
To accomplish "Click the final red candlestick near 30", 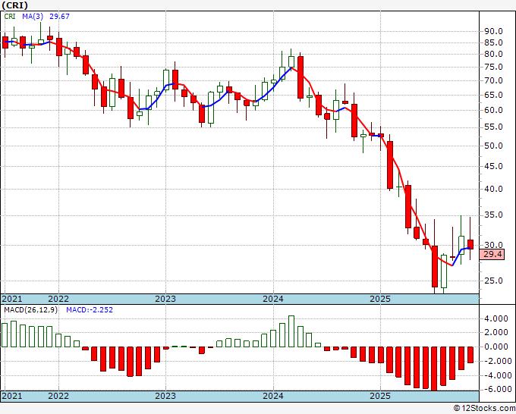I will click(x=470, y=244).
